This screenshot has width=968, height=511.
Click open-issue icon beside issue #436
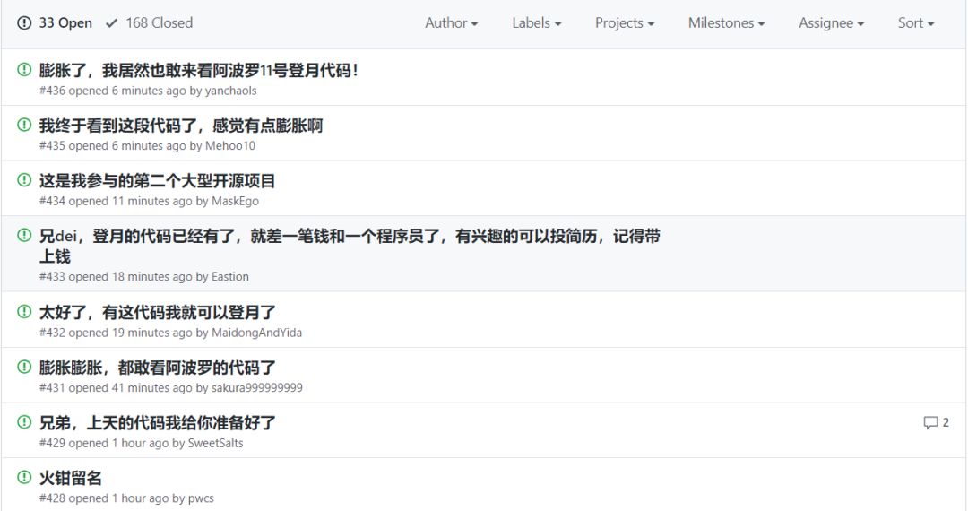24,70
